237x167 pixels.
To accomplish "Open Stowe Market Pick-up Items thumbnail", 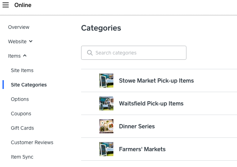I will pos(106,81).
